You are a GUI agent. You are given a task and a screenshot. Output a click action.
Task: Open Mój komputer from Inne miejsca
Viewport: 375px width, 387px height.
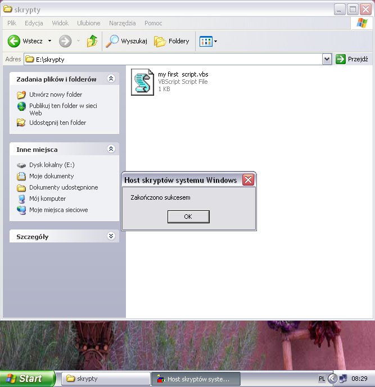pos(47,199)
